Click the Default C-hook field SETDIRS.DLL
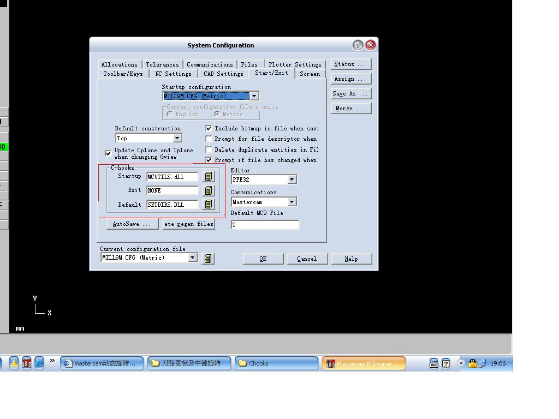This screenshot has width=559, height=419. 172,205
